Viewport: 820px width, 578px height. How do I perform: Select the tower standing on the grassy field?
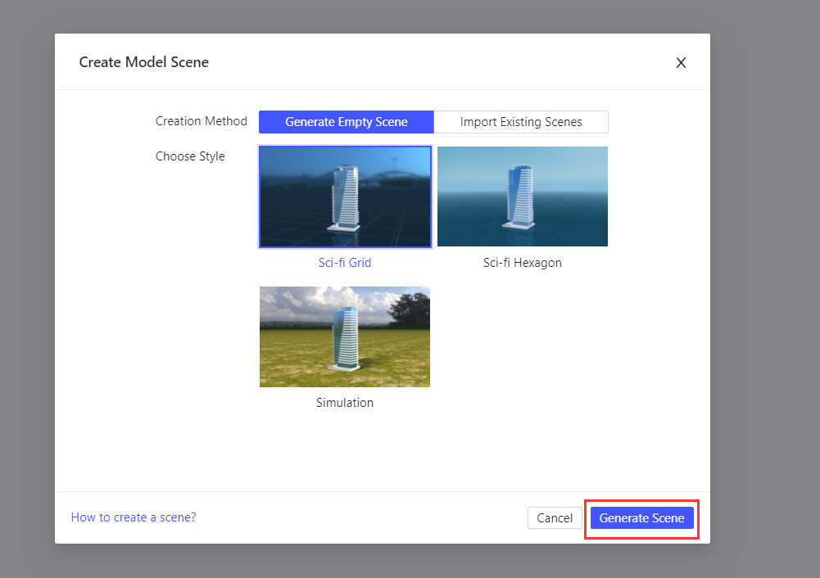click(x=344, y=336)
